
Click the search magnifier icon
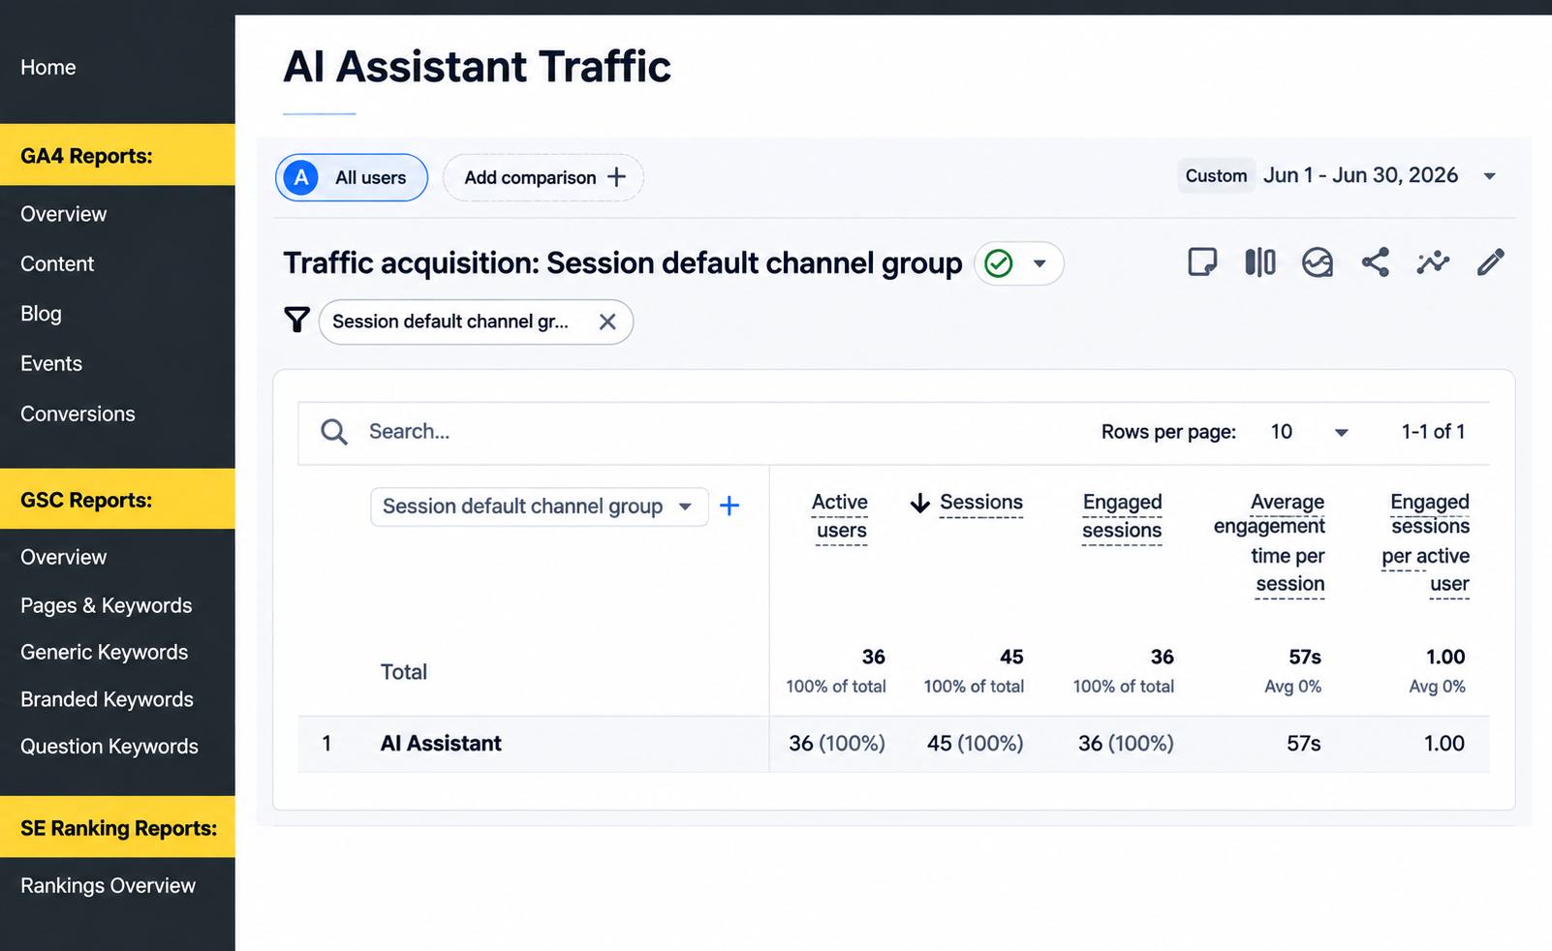[334, 432]
